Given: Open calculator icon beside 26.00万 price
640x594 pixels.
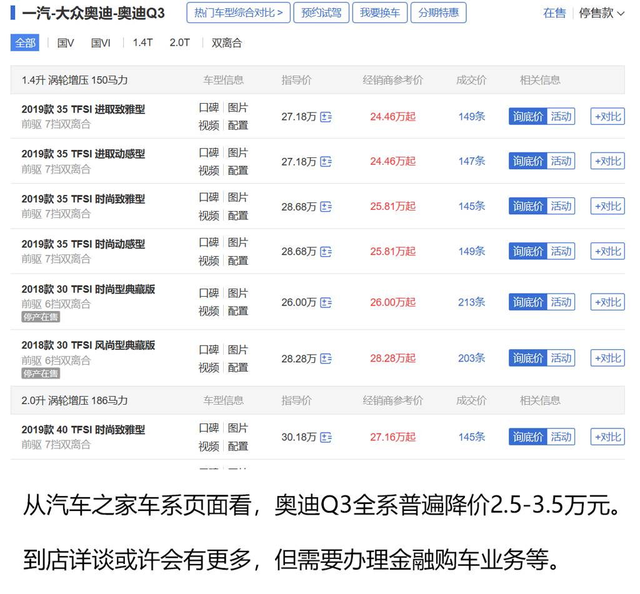Looking at the screenshot, I should point(326,303).
